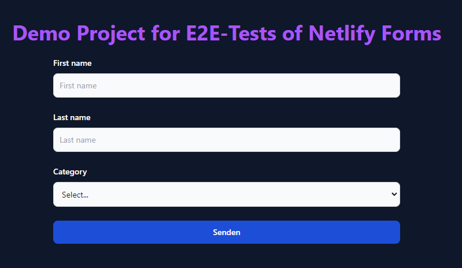Click the 'First name' placeholder inside the input
This screenshot has height=268, width=462.
pos(78,85)
